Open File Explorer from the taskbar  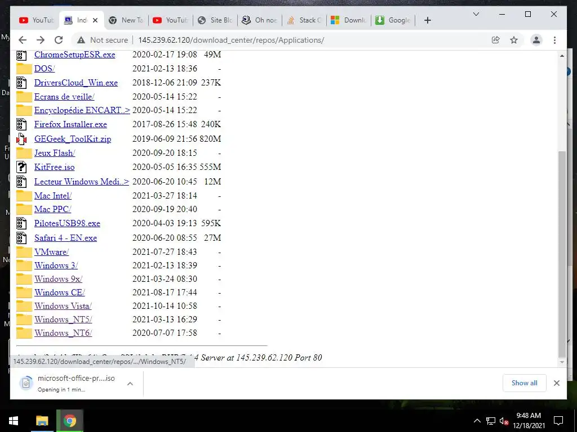tap(42, 421)
